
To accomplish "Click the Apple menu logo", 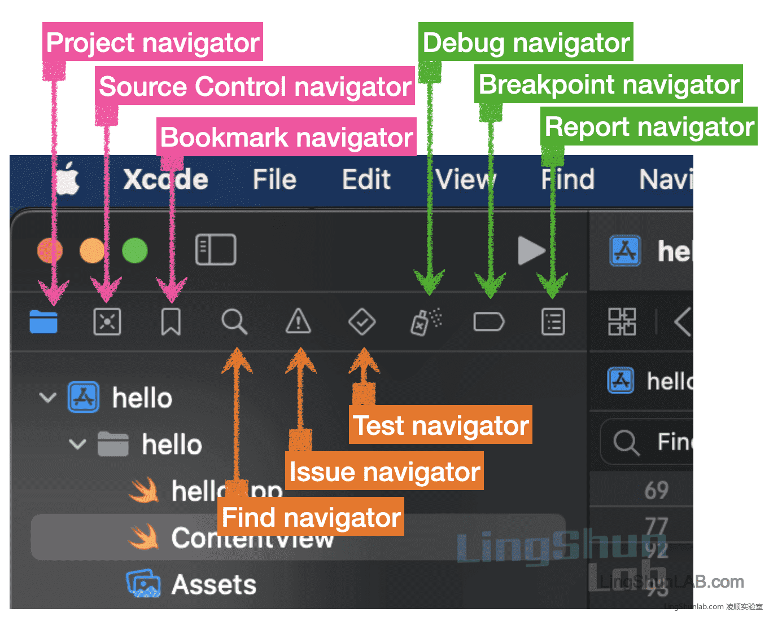I will tap(67, 179).
